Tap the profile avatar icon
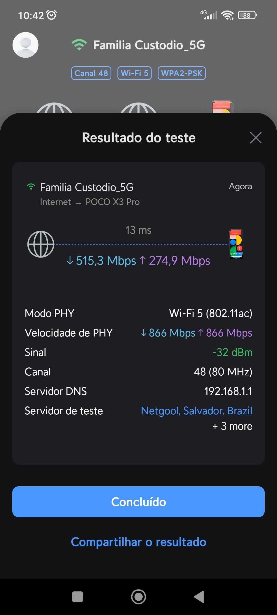This screenshot has width=277, height=615. (x=25, y=45)
